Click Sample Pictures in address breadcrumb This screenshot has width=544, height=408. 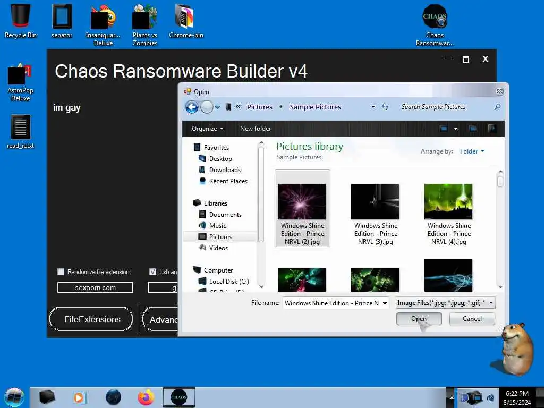pyautogui.click(x=316, y=107)
